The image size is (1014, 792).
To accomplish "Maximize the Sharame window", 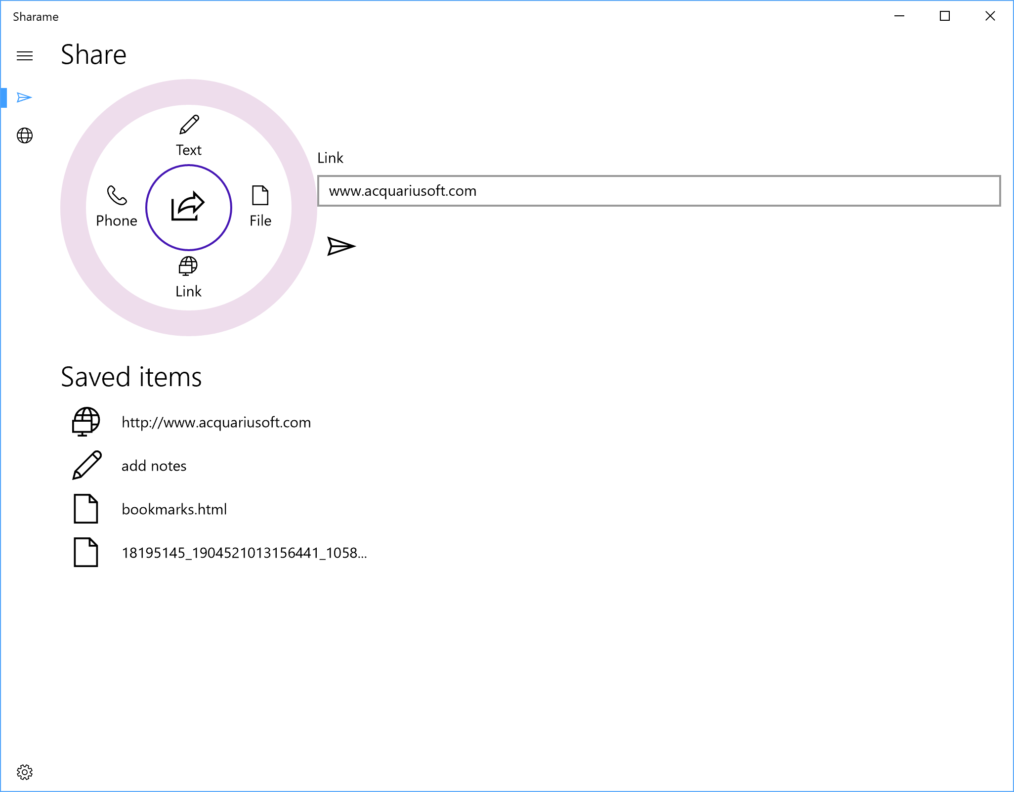I will point(944,16).
